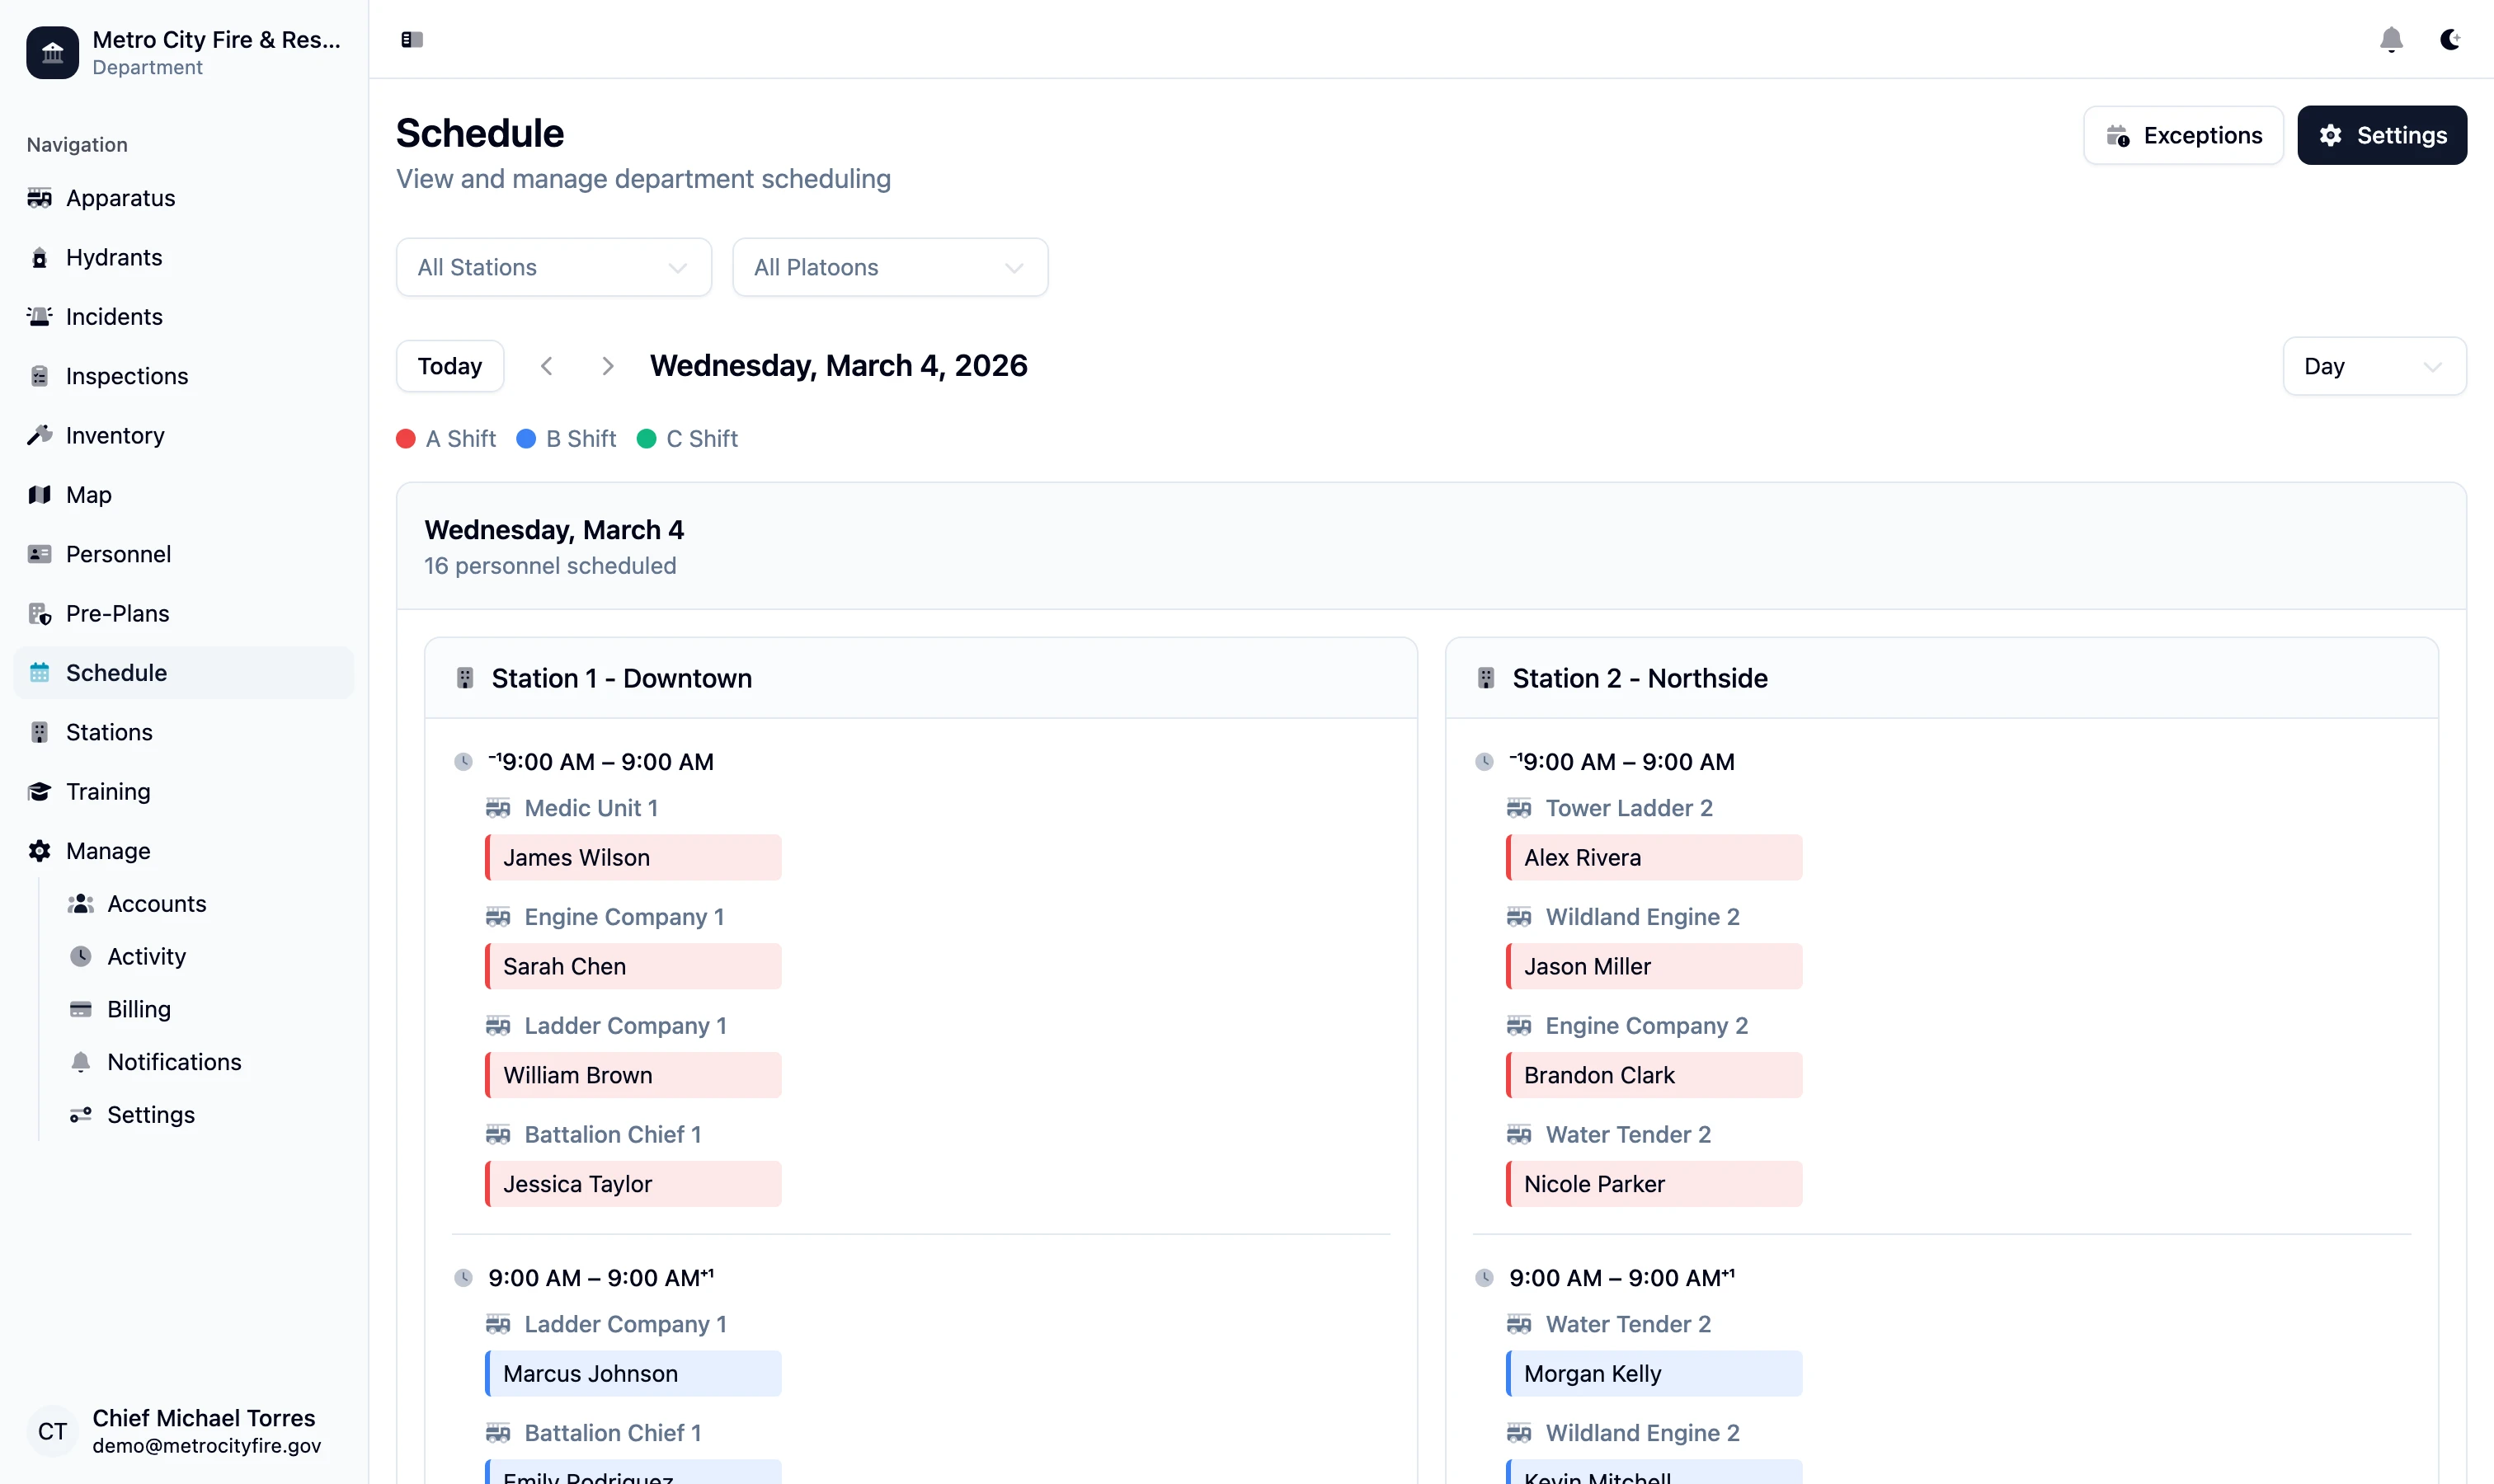Click the red A Shift legend dot
The width and height of the screenshot is (2494, 1484).
[405, 439]
